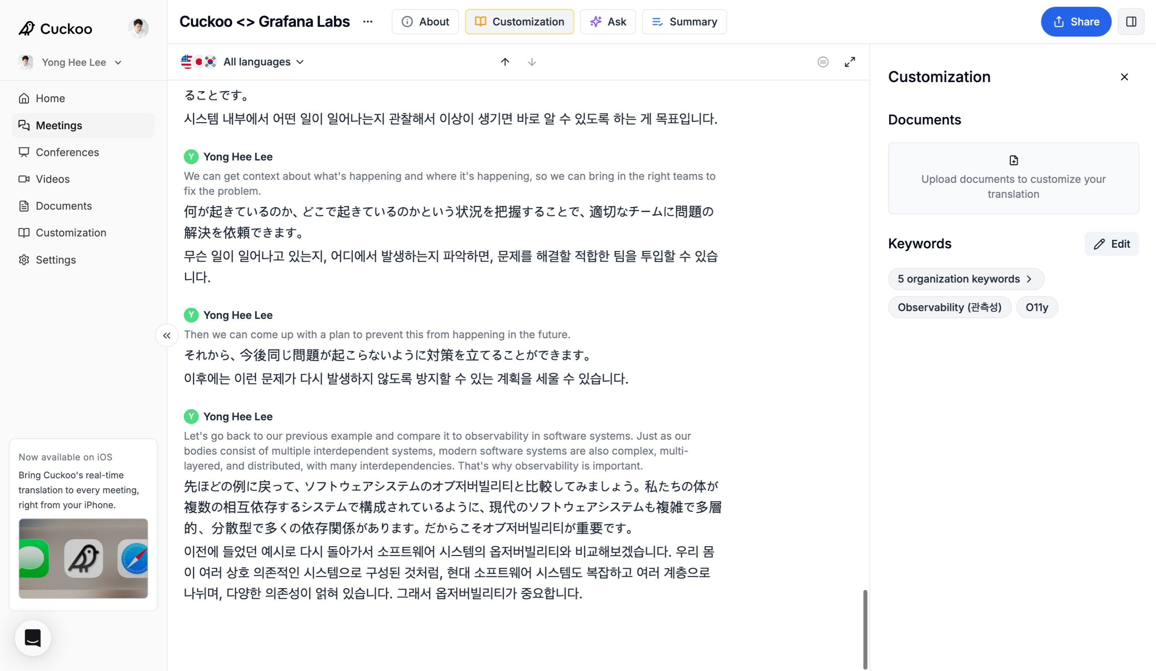Click the Home icon in the sidebar
Screen dimensions: 1156x671
click(x=24, y=99)
